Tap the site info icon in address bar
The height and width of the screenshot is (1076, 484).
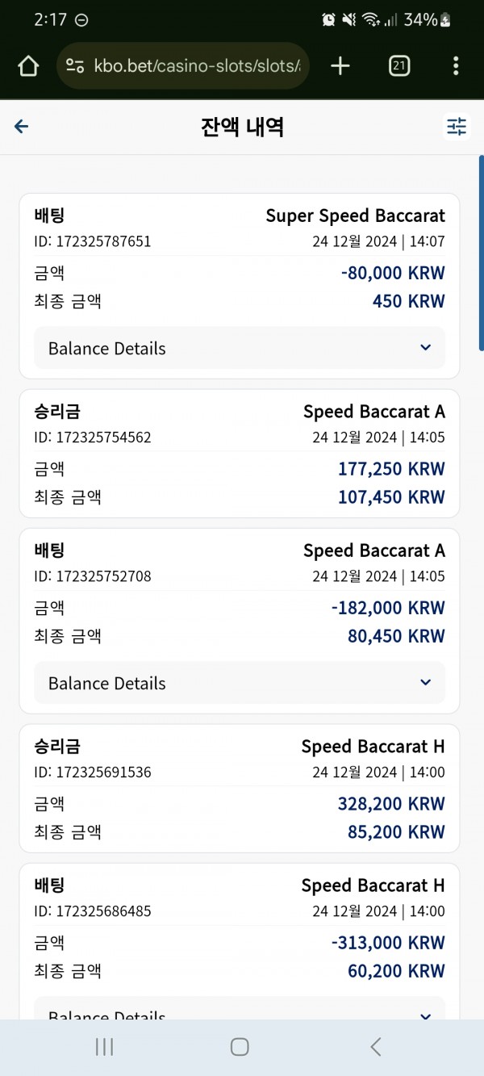[75, 66]
